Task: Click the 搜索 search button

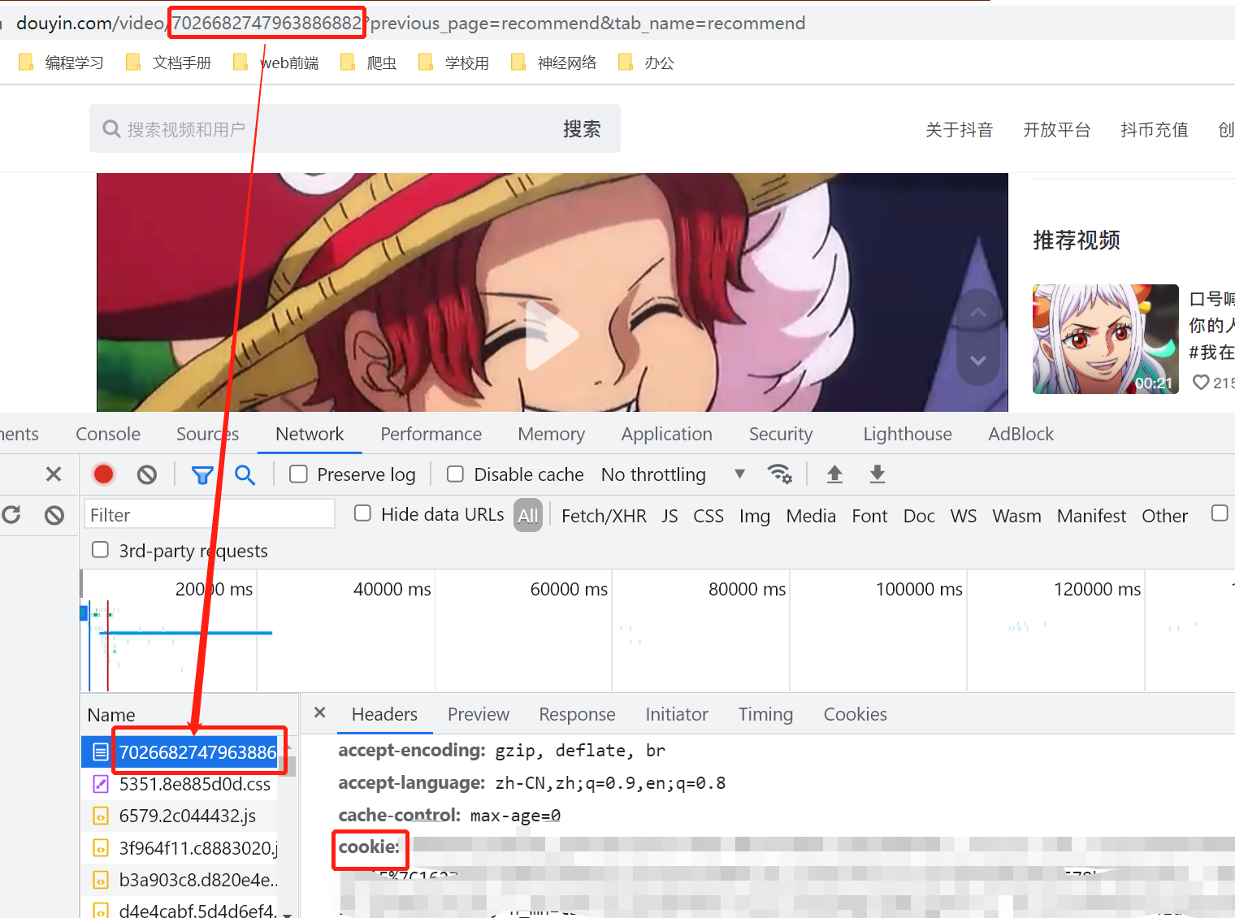Action: pyautogui.click(x=582, y=129)
